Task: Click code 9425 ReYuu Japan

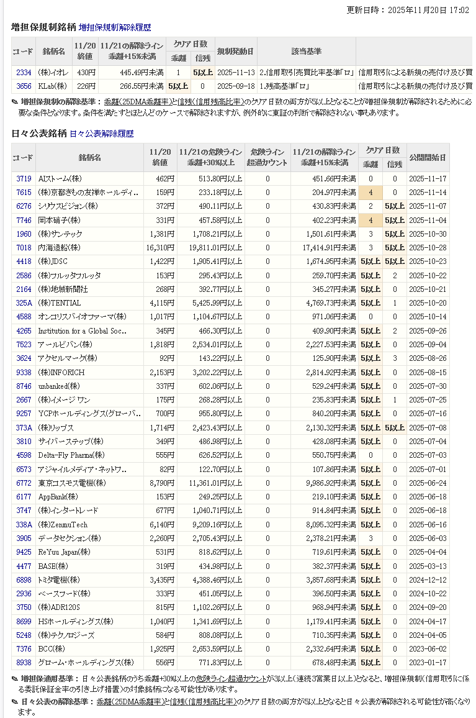Action: pyautogui.click(x=24, y=552)
